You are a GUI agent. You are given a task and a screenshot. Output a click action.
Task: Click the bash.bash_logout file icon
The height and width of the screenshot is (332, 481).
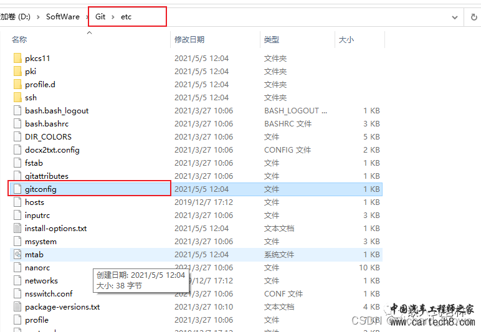[x=17, y=111]
